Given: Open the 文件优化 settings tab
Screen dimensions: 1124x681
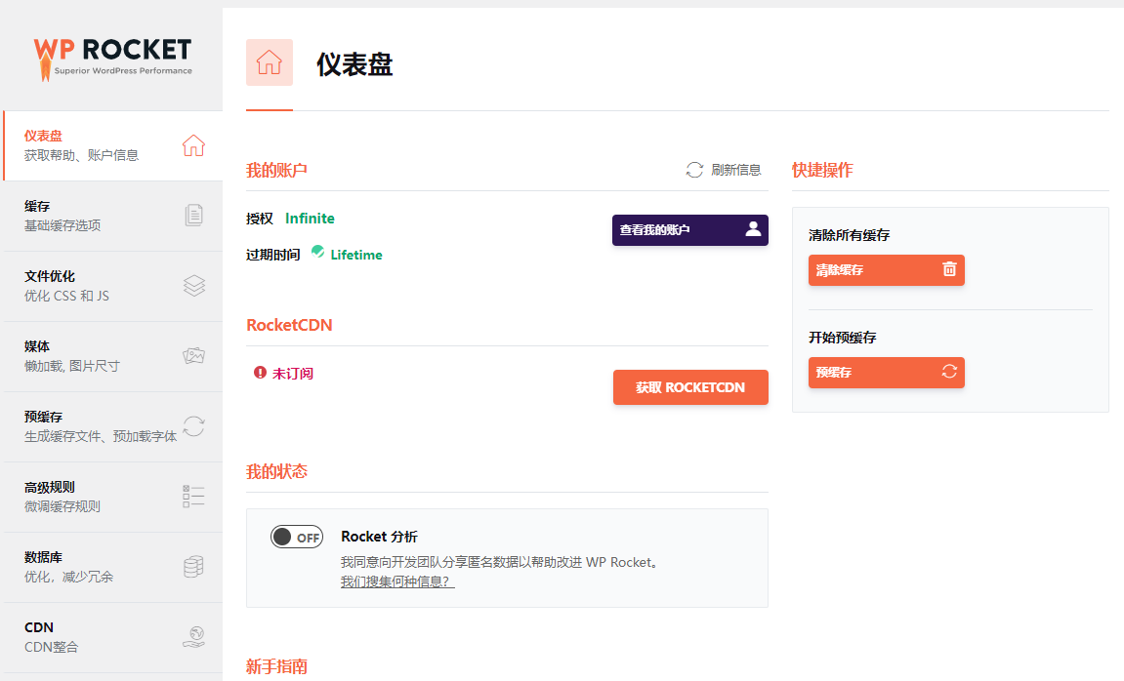Looking at the screenshot, I should point(111,286).
